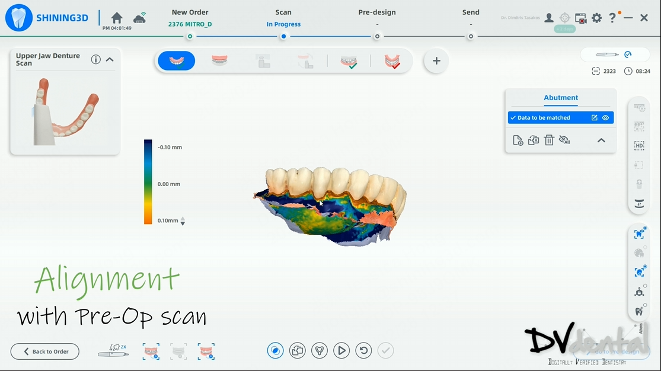Click the add scan step plus button
The image size is (661, 371).
click(x=436, y=60)
